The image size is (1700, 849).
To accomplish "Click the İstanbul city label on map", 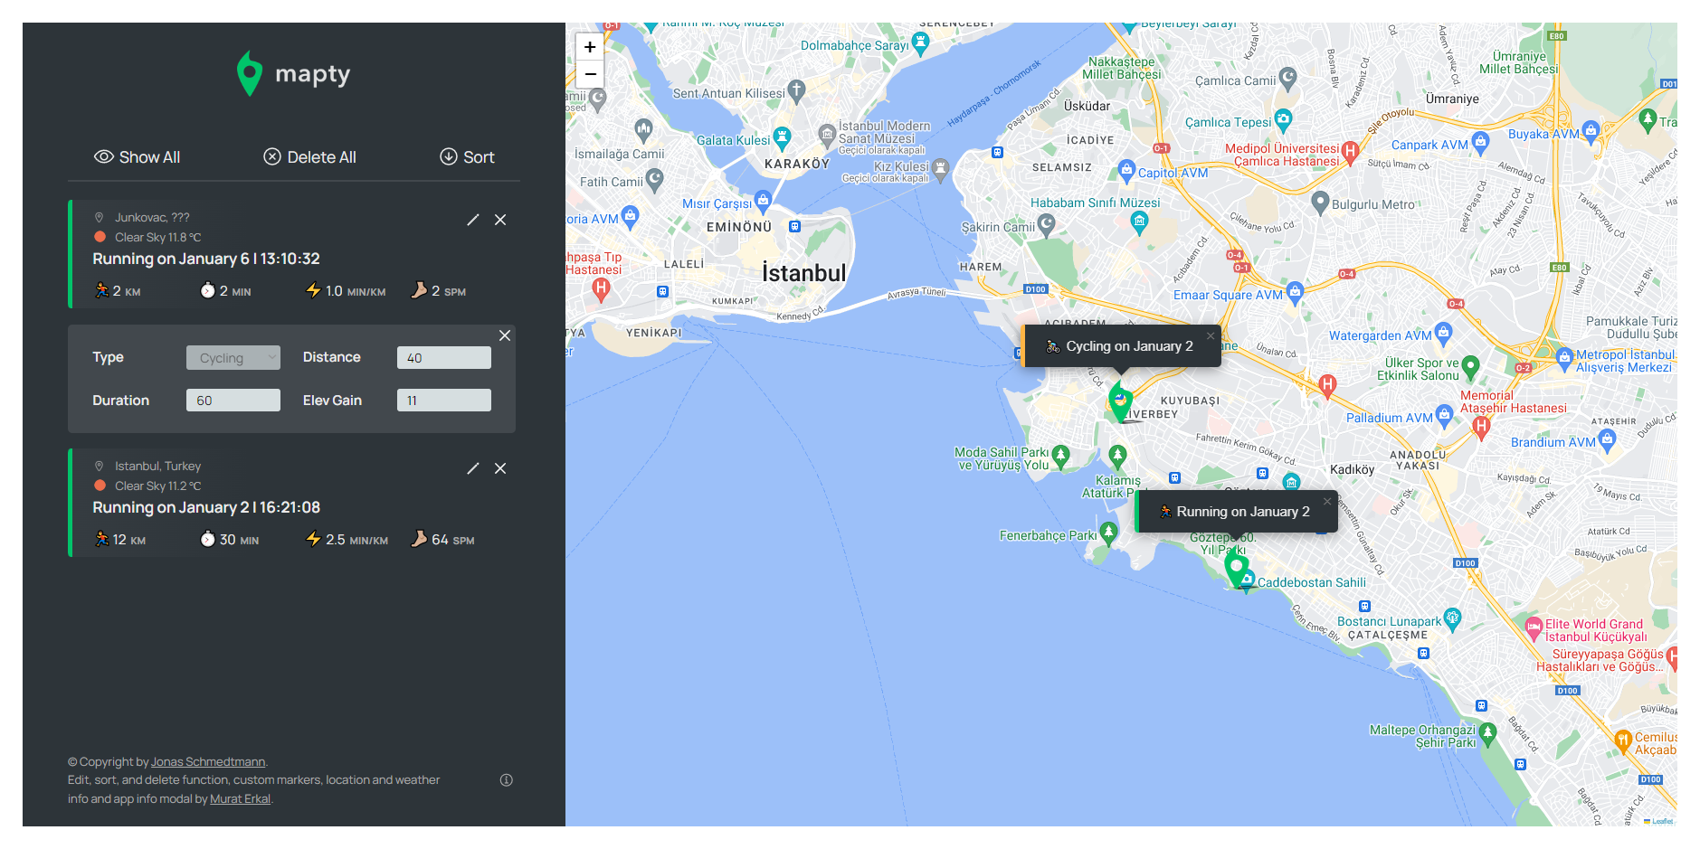I will [803, 273].
